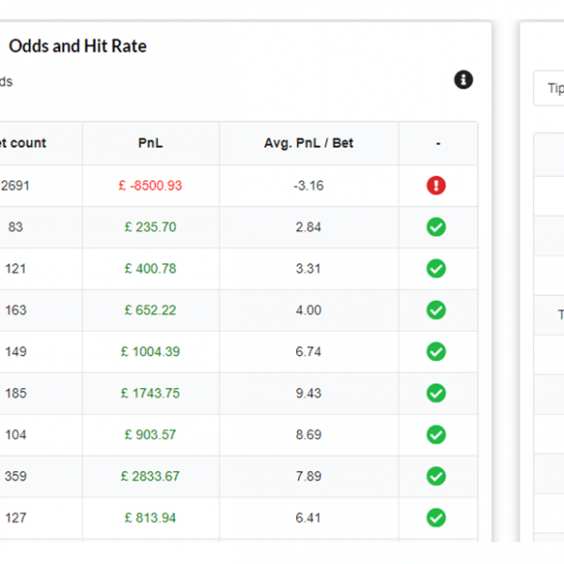Click the 6.41 average cell
The image size is (564, 564).
tap(308, 518)
